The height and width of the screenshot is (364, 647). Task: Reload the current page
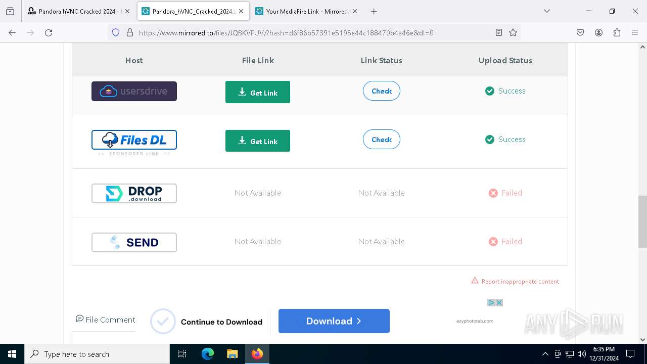point(49,32)
